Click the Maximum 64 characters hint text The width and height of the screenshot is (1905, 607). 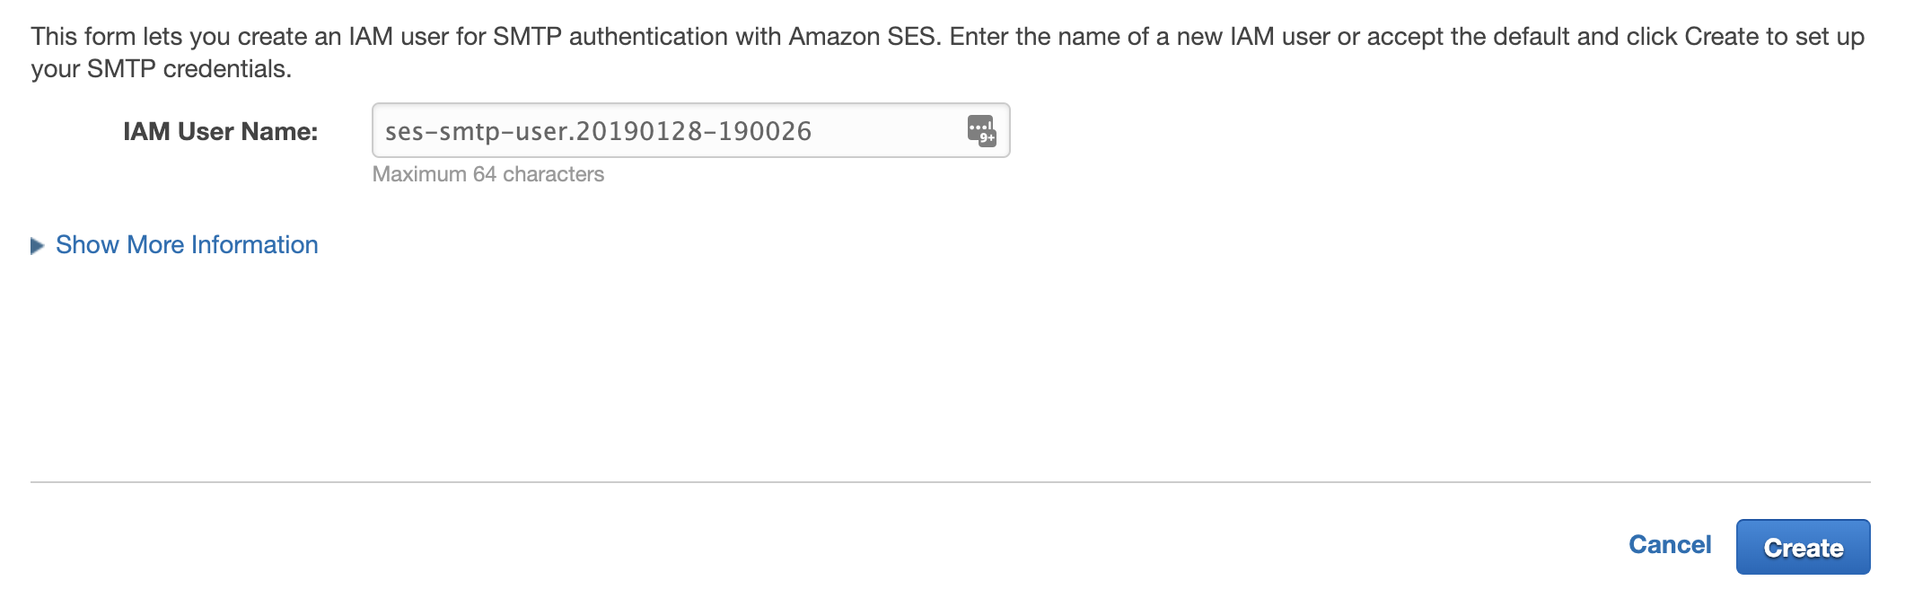point(488,174)
